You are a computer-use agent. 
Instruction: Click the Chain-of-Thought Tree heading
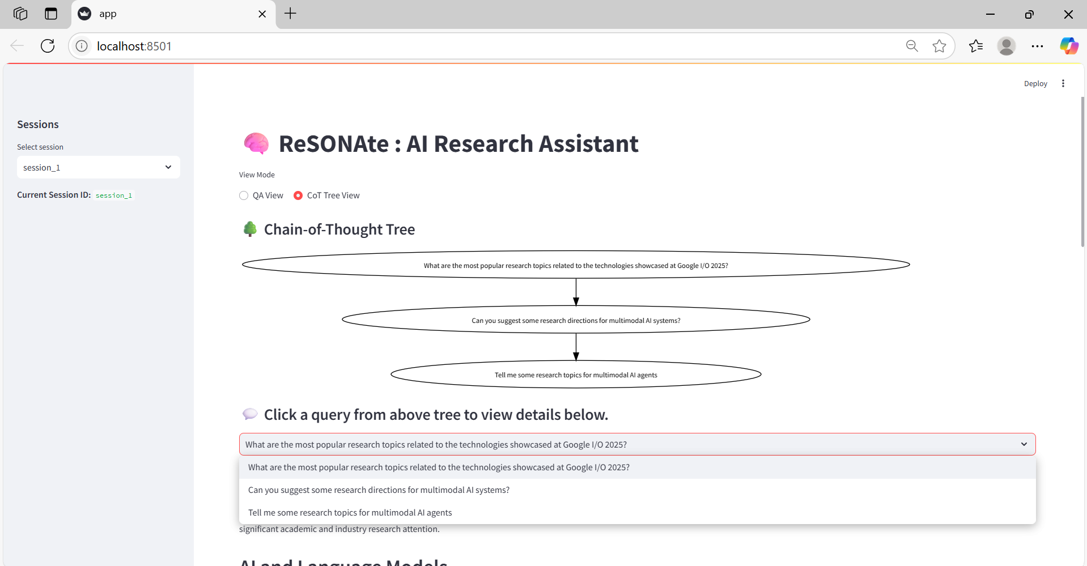(x=339, y=229)
